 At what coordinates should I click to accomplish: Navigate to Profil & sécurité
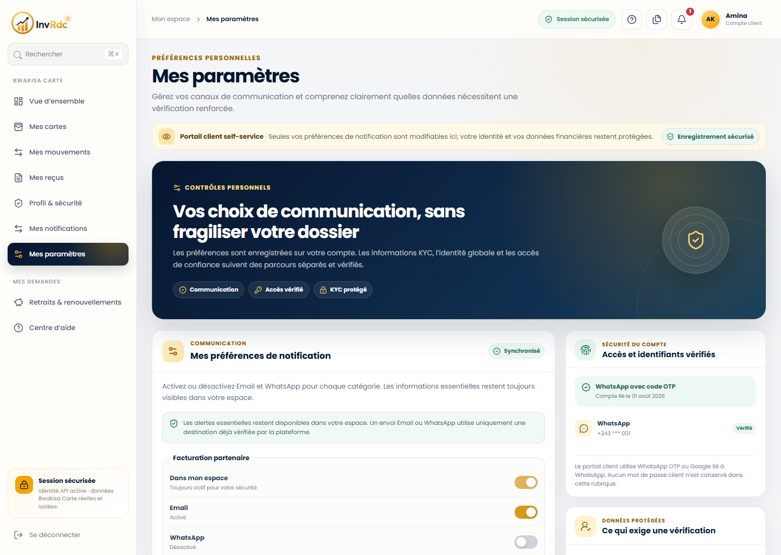[68, 203]
